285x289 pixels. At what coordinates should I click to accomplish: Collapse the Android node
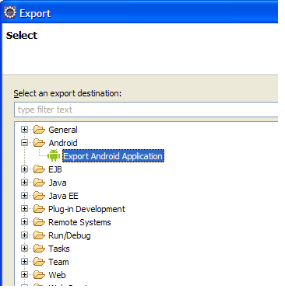click(24, 142)
